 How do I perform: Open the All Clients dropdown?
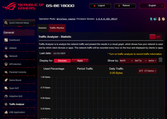(x=147, y=71)
